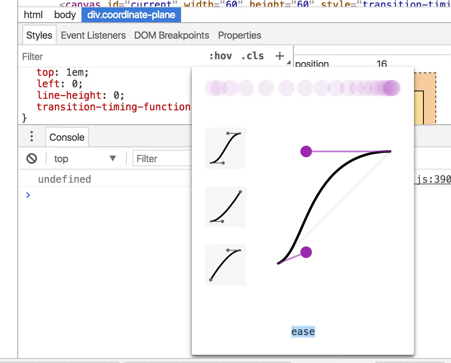The image size is (451, 363).
Task: Switch to the Styles tab
Action: pos(39,35)
